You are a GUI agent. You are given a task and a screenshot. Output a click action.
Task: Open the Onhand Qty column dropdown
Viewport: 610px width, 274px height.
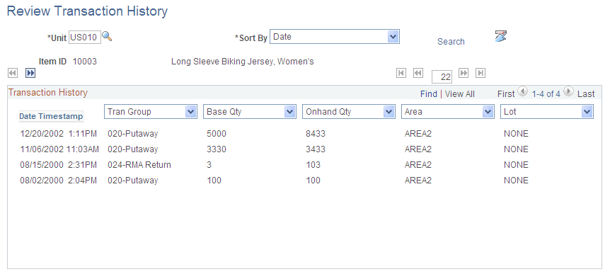pyautogui.click(x=349, y=112)
